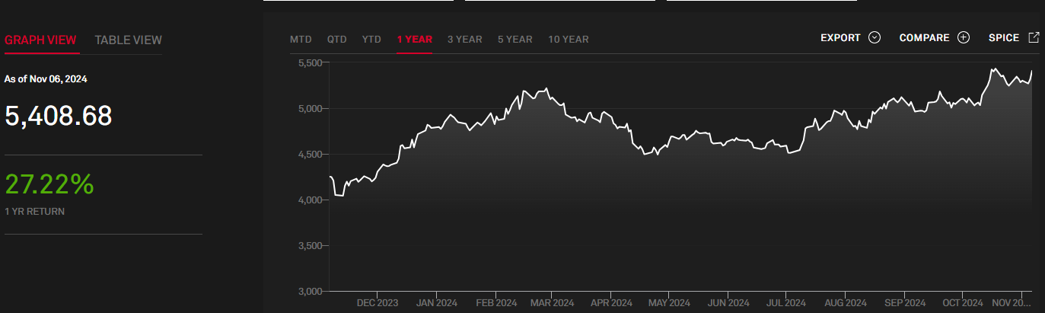Screen dimensions: 1045x313
Task: Choose the 1 YEAR range
Action: click(414, 40)
